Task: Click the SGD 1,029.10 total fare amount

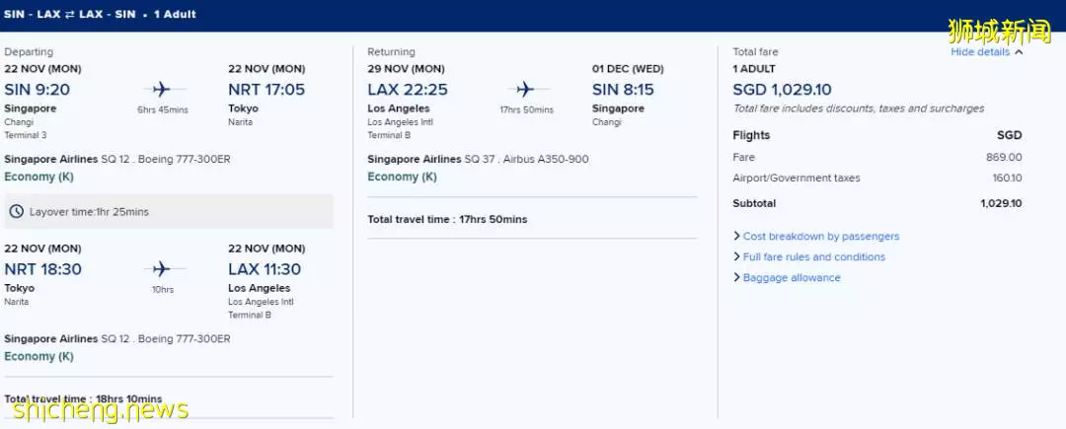Action: [x=782, y=90]
